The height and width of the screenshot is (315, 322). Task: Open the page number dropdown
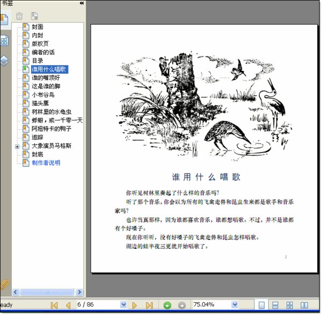123,304
